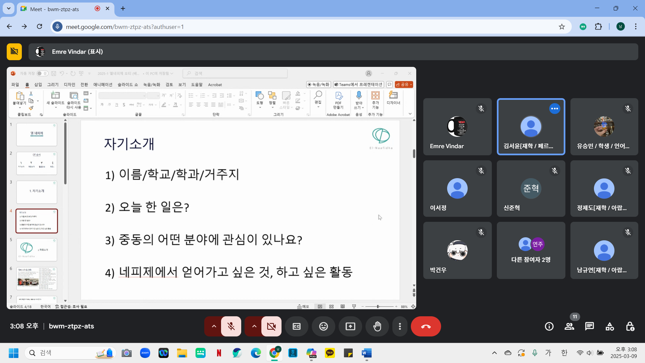The height and width of the screenshot is (363, 645).
Task: Open the Chrome extensions puzzle icon
Action: [x=598, y=27]
